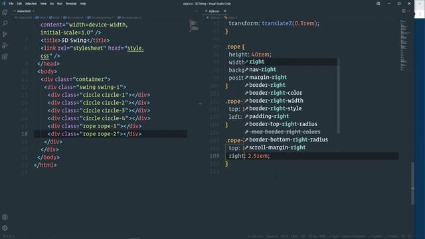Choose 'padding-right' suggestion

click(291, 117)
